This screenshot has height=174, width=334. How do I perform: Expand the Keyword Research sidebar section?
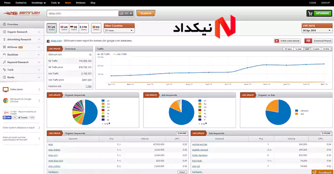[39, 62]
